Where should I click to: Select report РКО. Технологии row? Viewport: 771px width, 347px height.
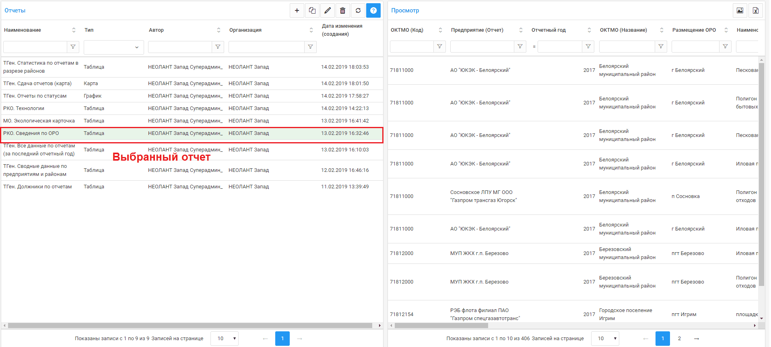pos(24,108)
